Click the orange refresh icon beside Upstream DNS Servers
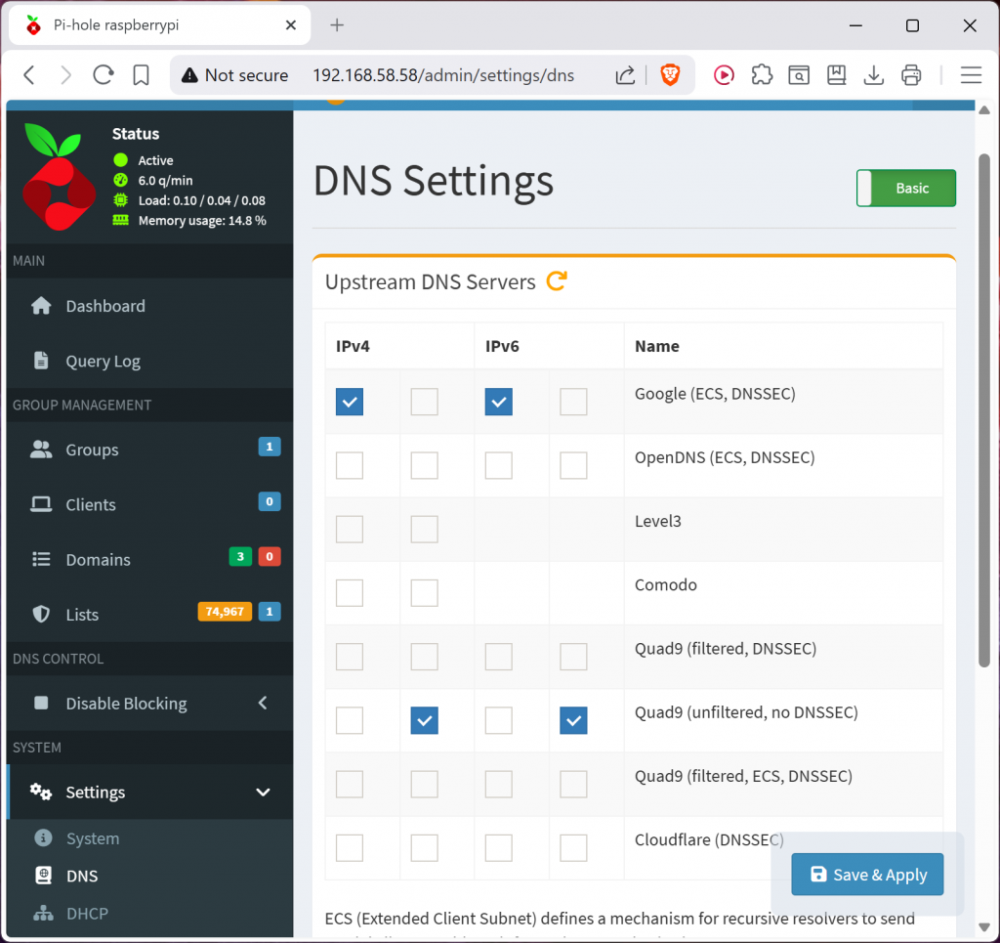Screen dimensions: 1000x943 pyautogui.click(x=557, y=281)
